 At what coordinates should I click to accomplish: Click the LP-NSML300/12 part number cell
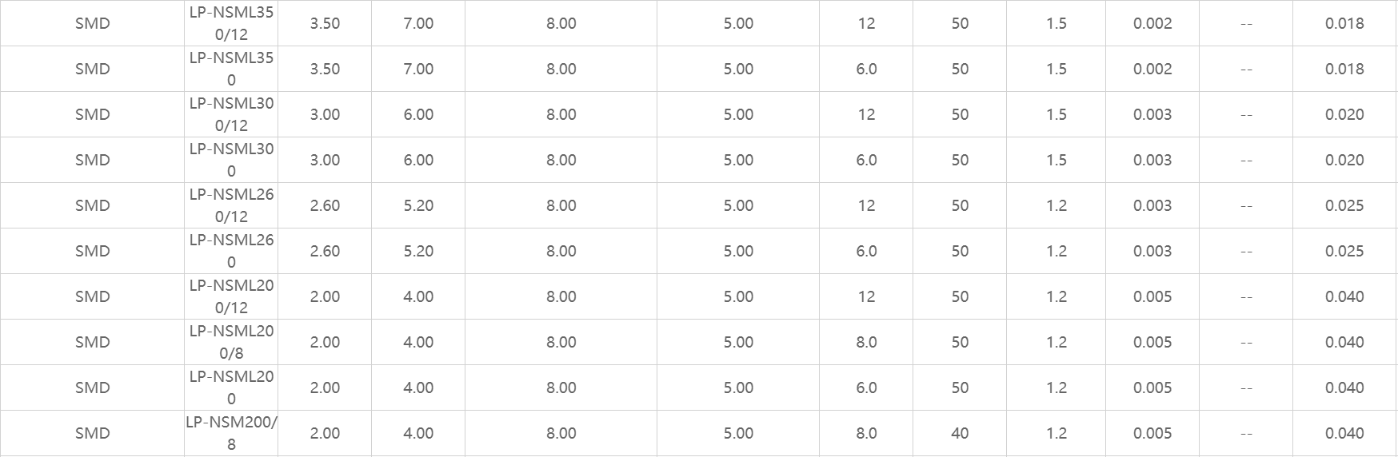pyautogui.click(x=231, y=114)
